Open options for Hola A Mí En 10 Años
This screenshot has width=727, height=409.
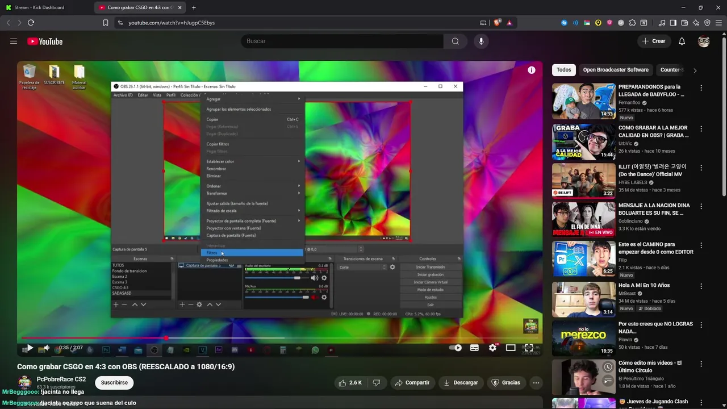point(701,286)
